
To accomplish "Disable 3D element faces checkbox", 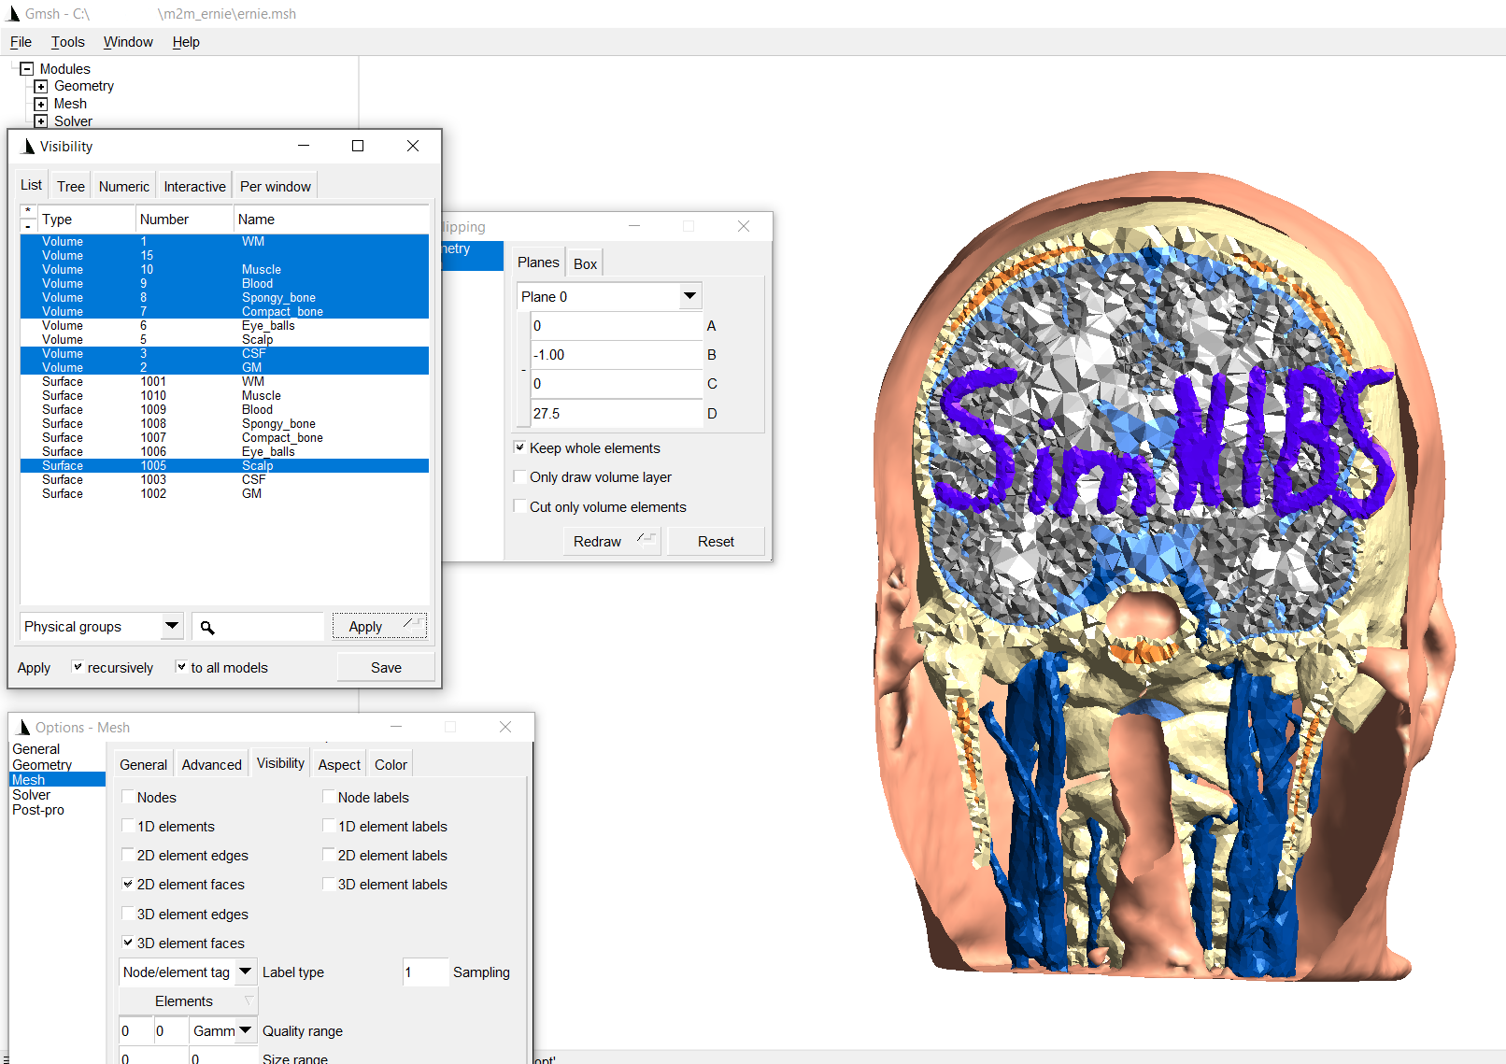I will coord(128,943).
